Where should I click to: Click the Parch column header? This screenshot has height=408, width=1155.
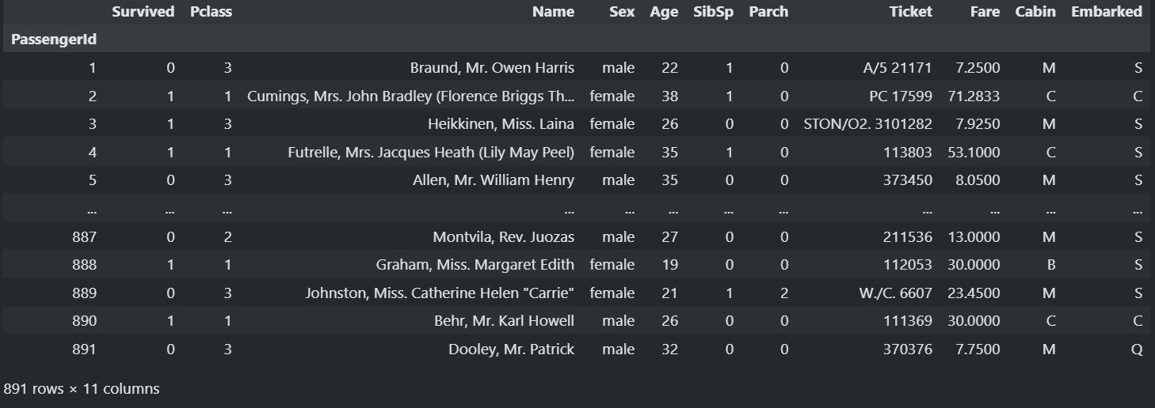point(768,12)
